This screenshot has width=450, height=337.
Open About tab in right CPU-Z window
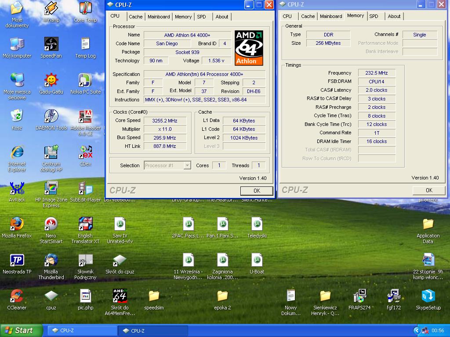click(x=394, y=16)
